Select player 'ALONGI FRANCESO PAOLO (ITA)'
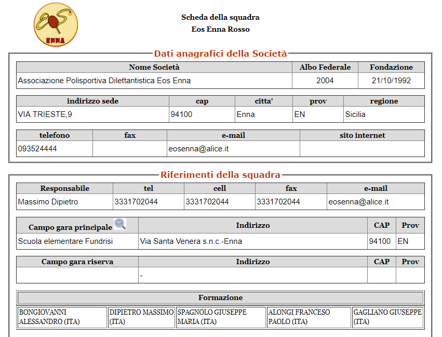The width and height of the screenshot is (442, 337). [309, 317]
